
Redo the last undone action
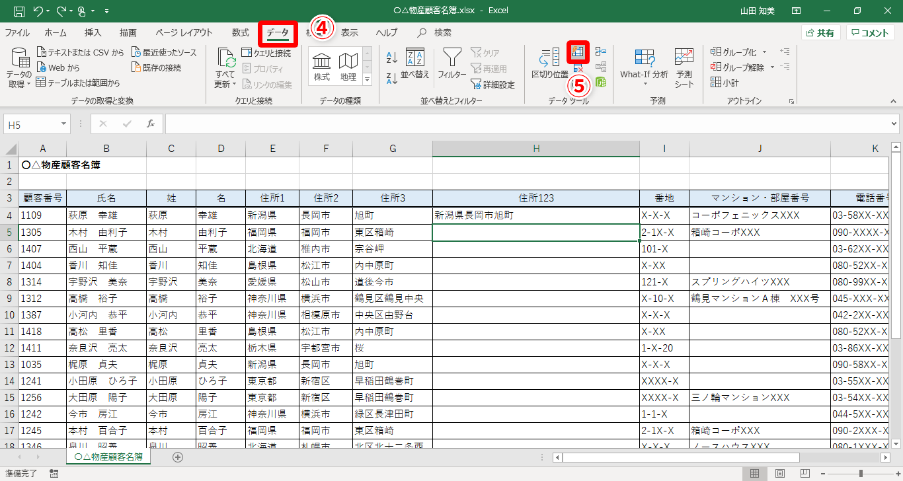[x=62, y=11]
